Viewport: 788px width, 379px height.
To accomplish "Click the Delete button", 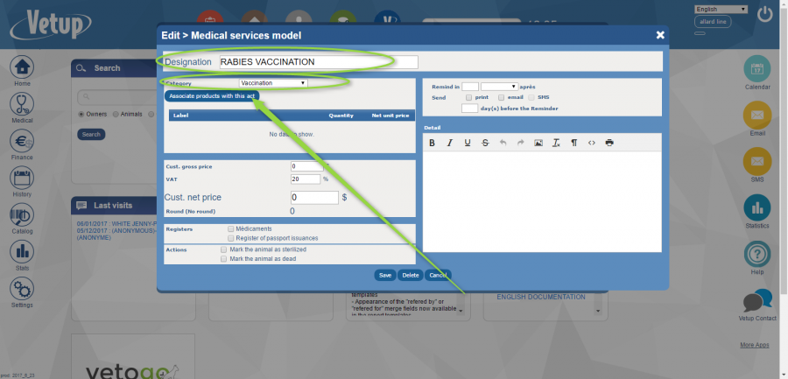I will pyautogui.click(x=411, y=276).
